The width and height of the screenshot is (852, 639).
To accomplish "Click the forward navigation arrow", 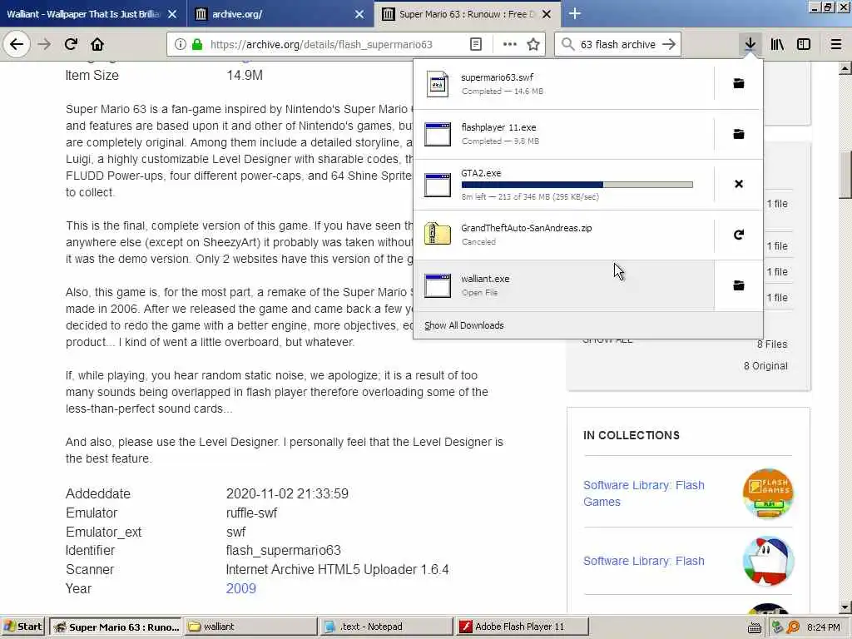I will point(44,44).
